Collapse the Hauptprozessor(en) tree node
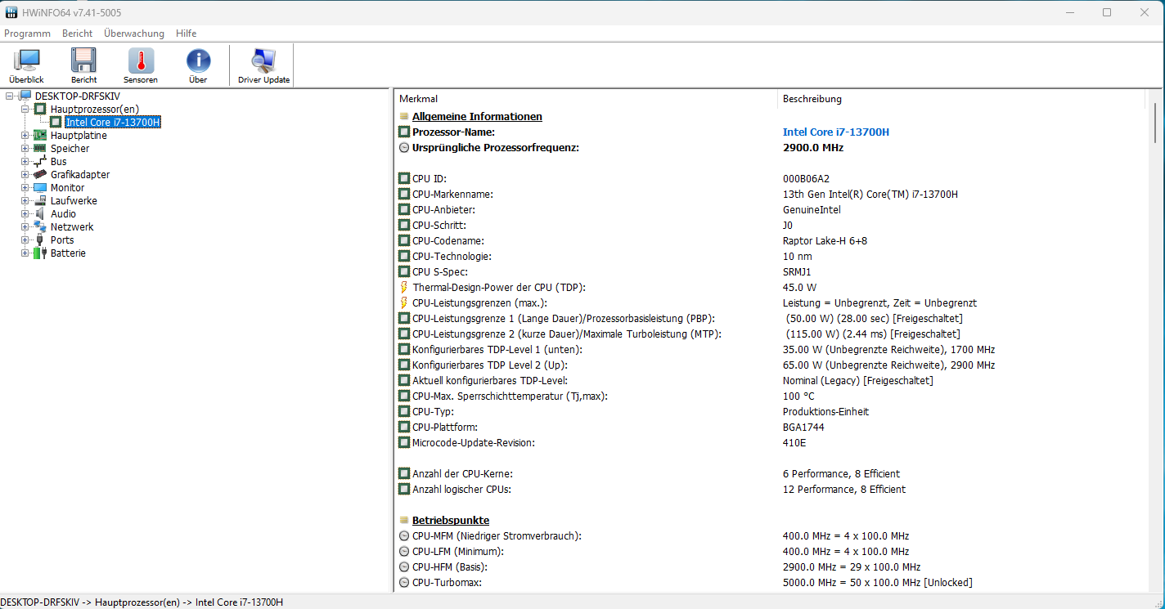1165x609 pixels. [25, 110]
